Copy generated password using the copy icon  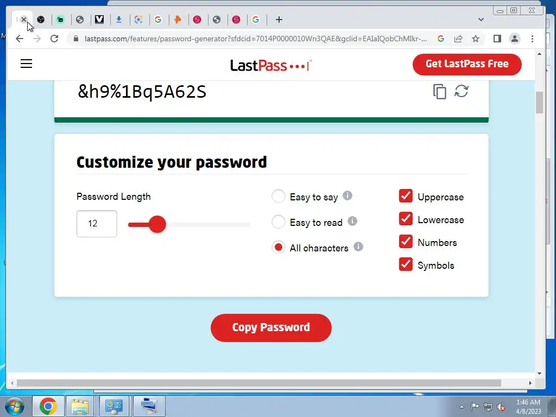(440, 91)
